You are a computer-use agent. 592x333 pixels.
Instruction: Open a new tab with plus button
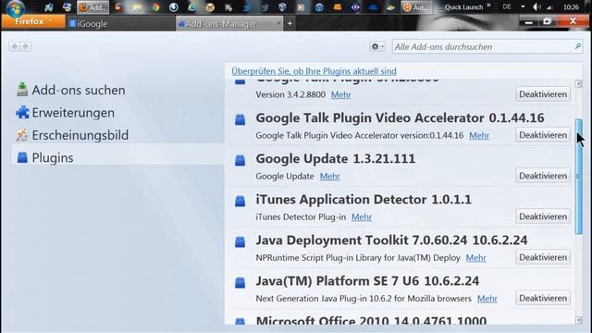pyautogui.click(x=290, y=23)
